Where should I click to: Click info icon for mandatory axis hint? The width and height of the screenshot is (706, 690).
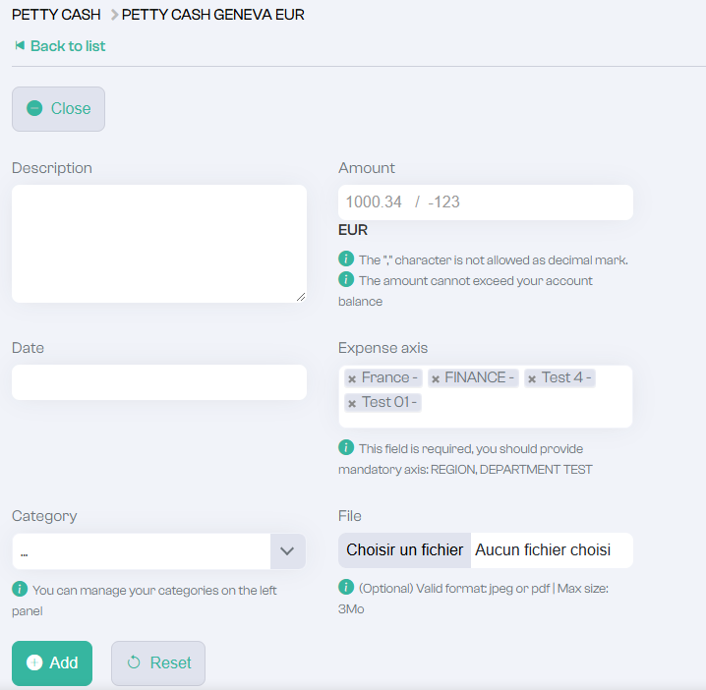click(x=346, y=447)
